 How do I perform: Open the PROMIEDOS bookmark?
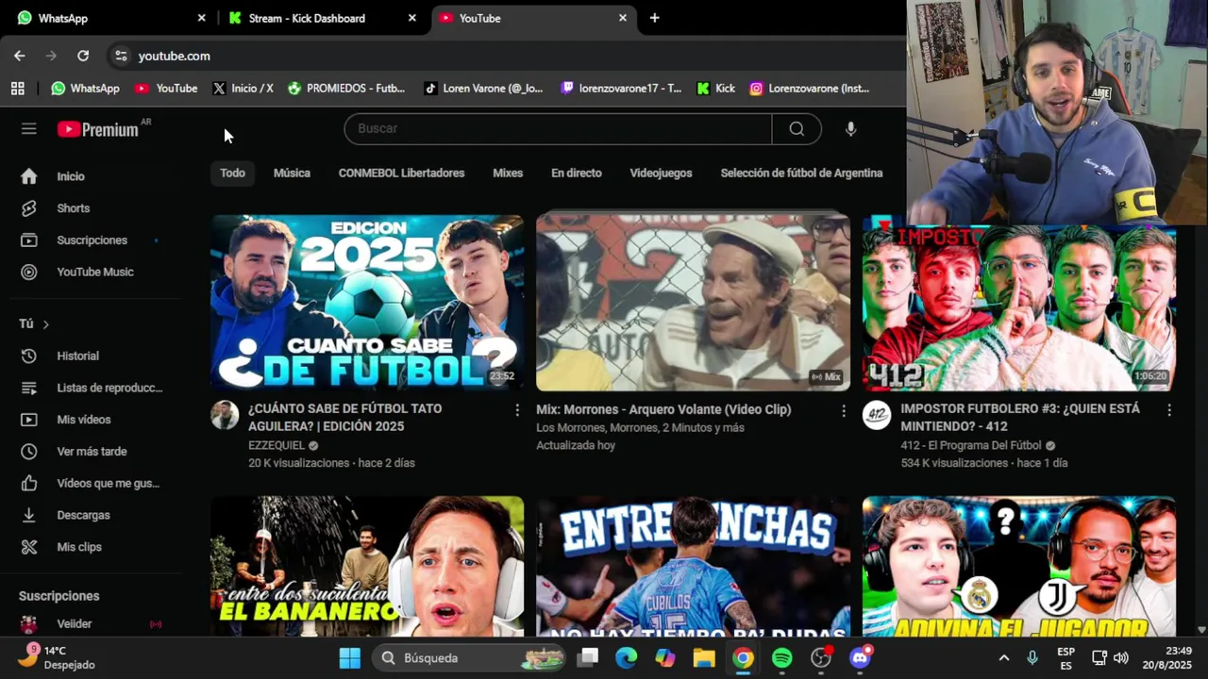(346, 89)
